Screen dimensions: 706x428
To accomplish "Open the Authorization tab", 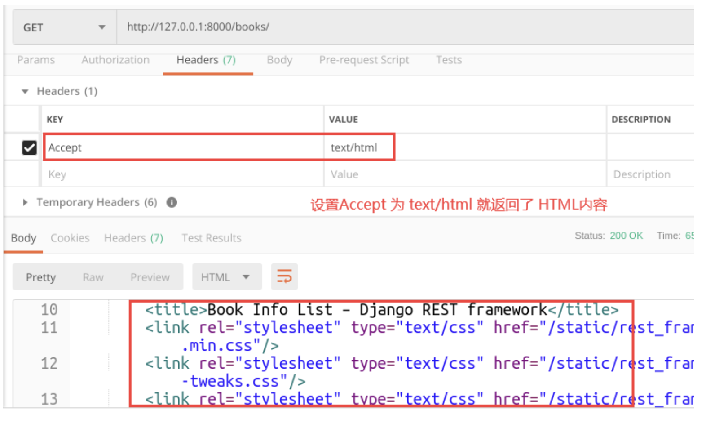I will click(x=115, y=60).
